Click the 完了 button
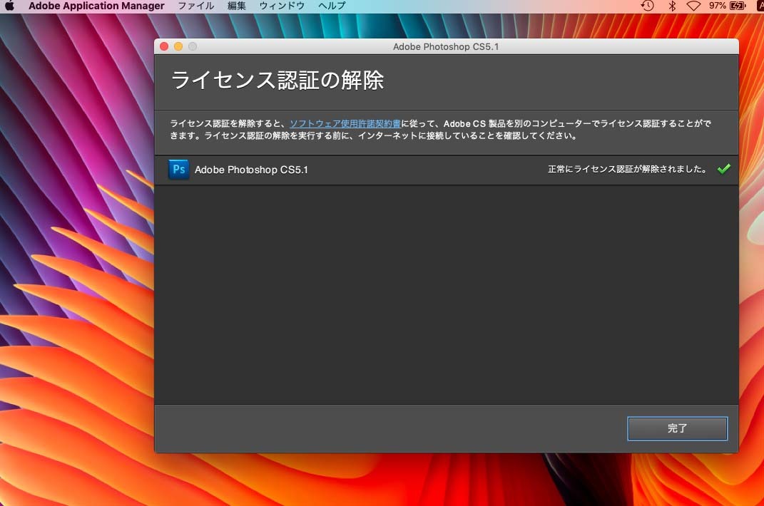The height and width of the screenshot is (506, 764). pos(677,428)
